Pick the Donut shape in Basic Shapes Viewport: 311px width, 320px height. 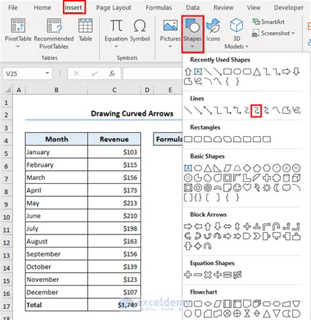click(198, 188)
